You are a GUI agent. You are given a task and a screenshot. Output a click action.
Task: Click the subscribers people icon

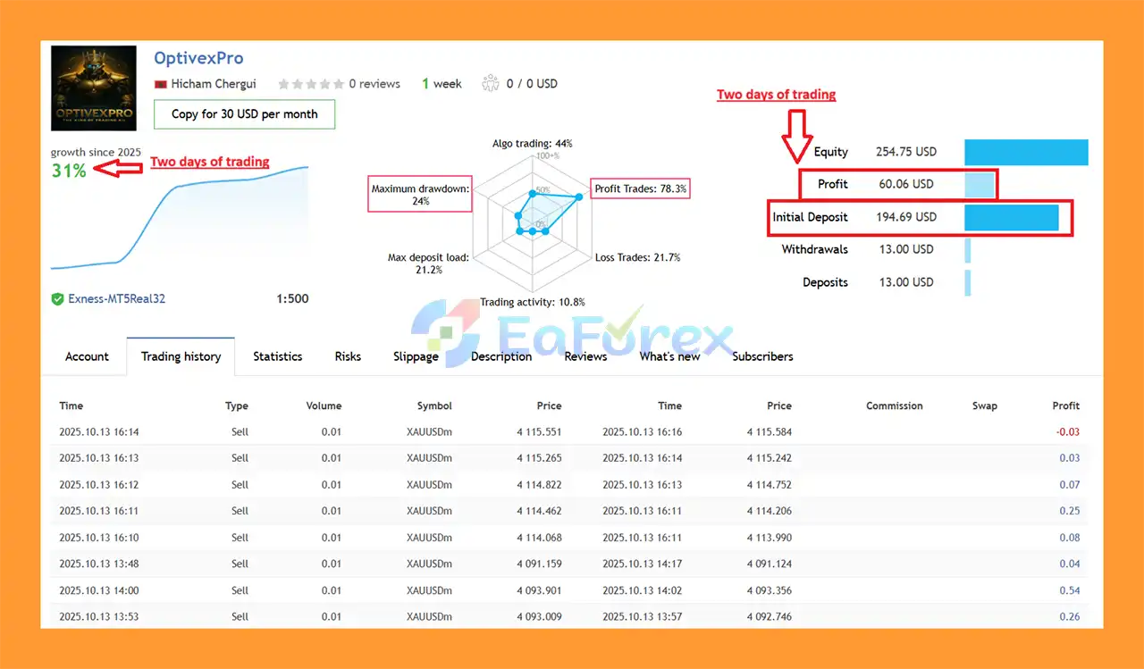[x=489, y=83]
